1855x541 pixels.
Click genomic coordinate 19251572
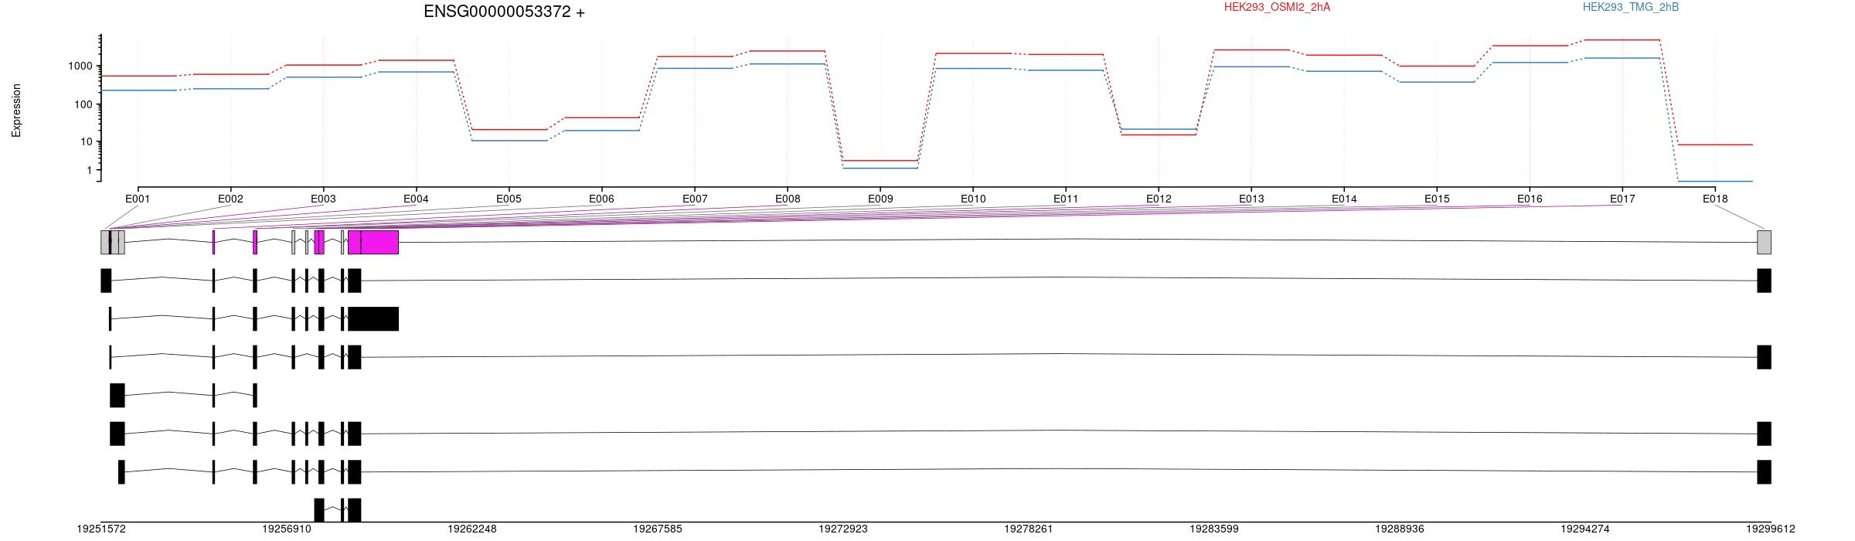(101, 529)
